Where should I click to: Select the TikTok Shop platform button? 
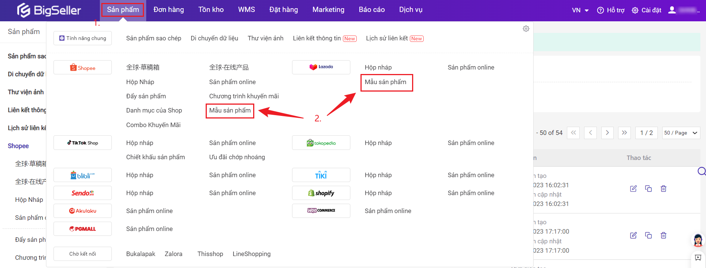click(83, 143)
